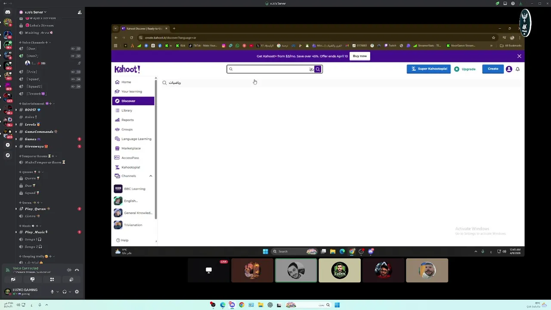Open the Library section in Kahoot

click(133, 110)
